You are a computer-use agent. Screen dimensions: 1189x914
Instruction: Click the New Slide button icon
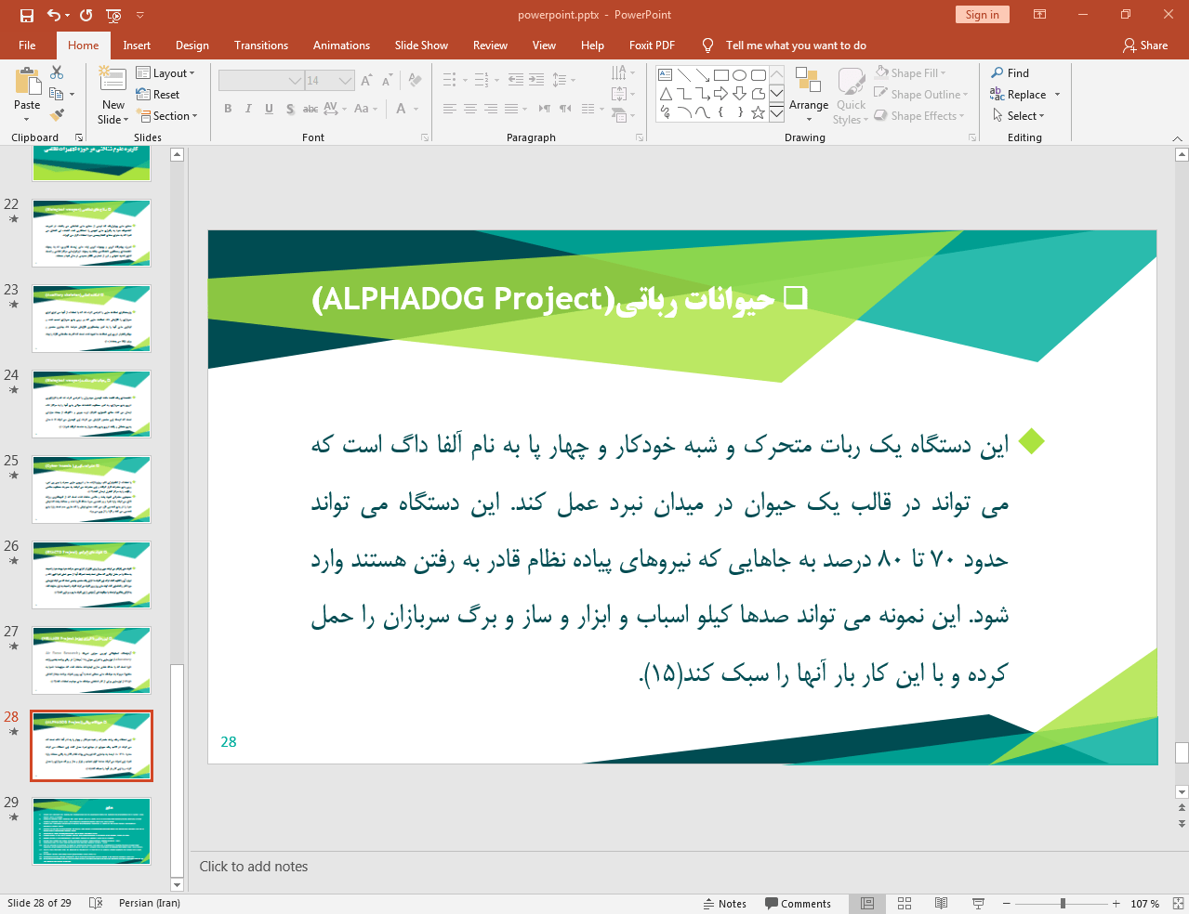click(112, 80)
